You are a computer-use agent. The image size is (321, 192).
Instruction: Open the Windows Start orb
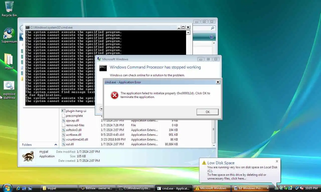[7, 188]
